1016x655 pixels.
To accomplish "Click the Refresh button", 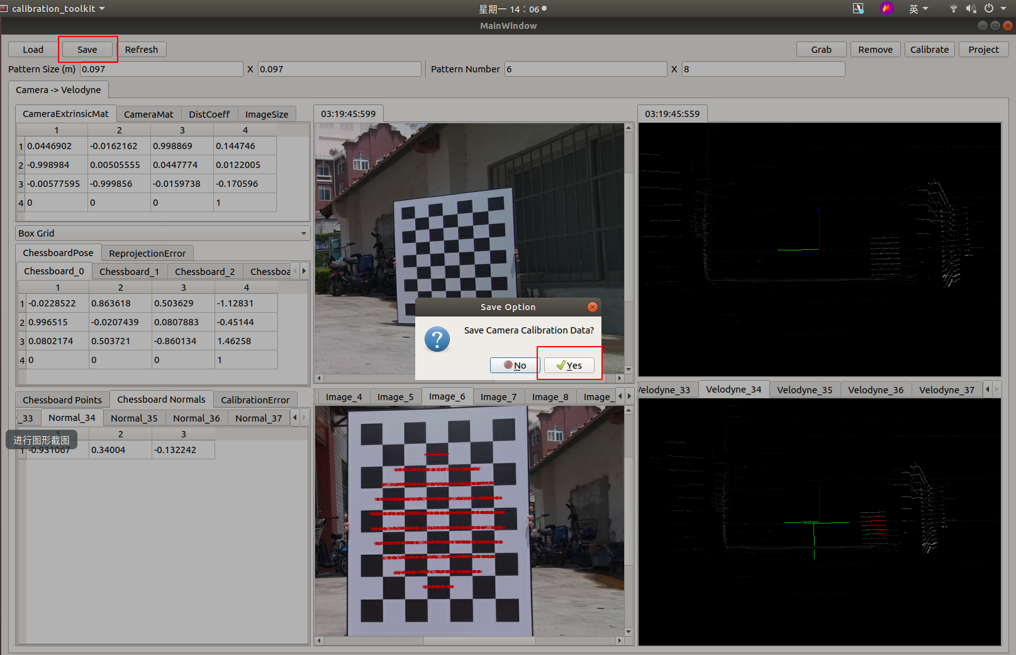I will pyautogui.click(x=142, y=49).
